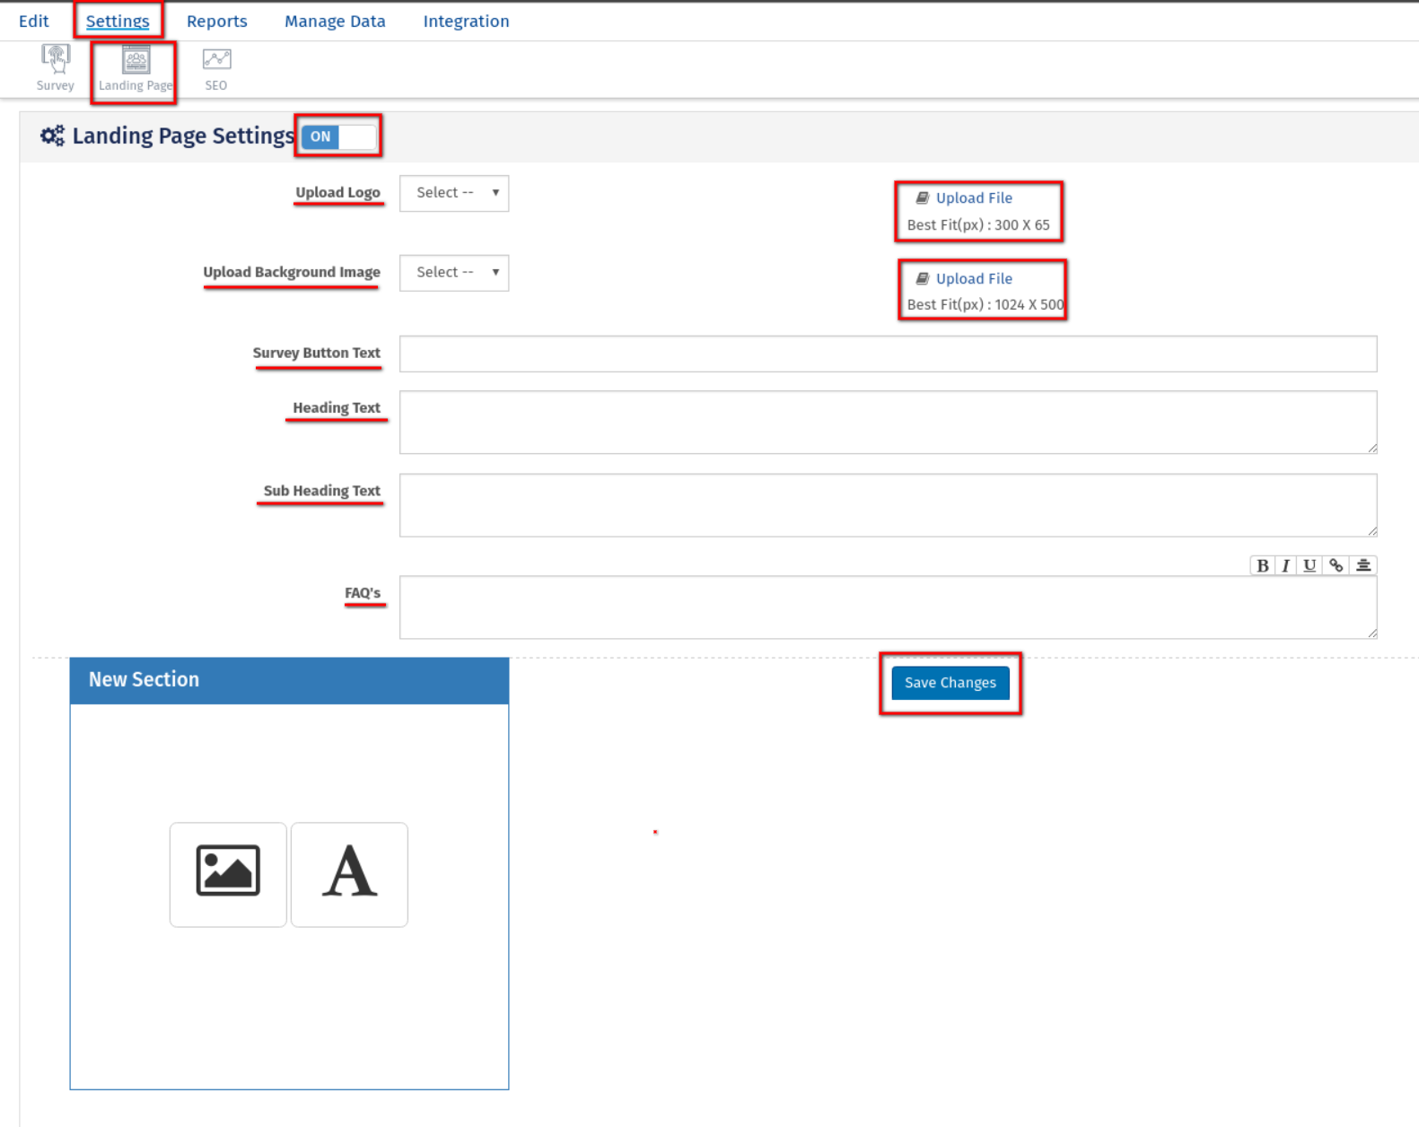This screenshot has height=1127, width=1419.
Task: Open the Upload Logo select dropdown
Action: tap(454, 193)
